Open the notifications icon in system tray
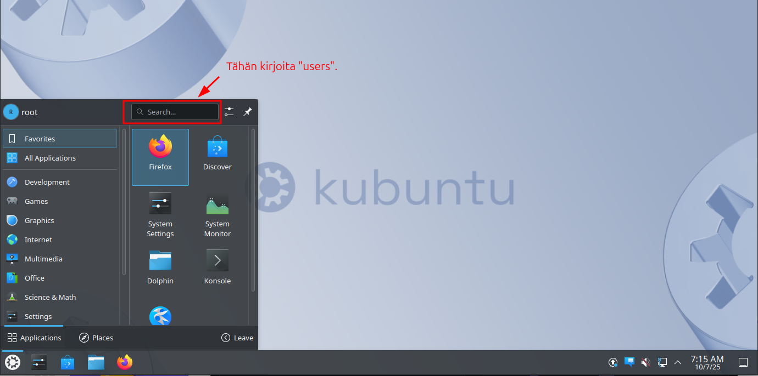Viewport: 758px width, 376px height. click(x=629, y=362)
